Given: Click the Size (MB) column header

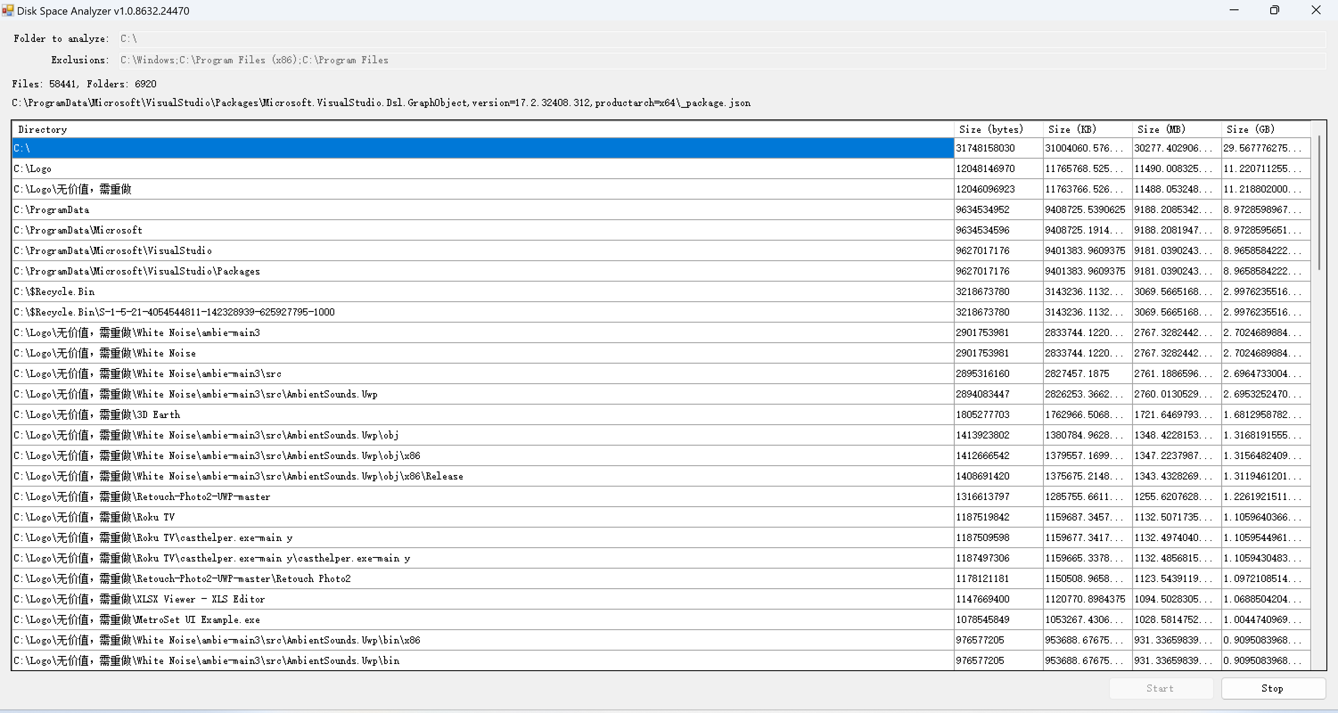Looking at the screenshot, I should [1177, 129].
